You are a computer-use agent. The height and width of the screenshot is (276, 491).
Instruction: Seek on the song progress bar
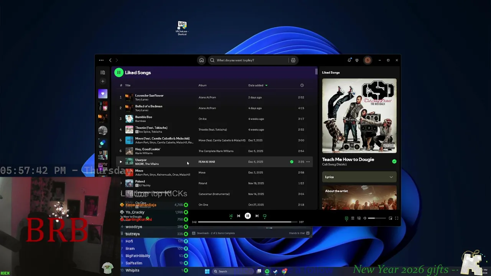(248, 222)
